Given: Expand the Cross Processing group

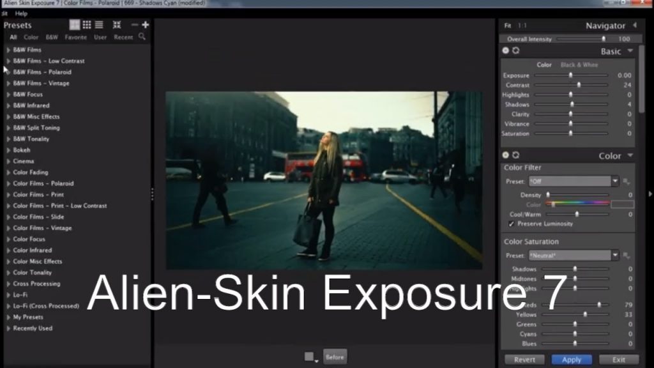Looking at the screenshot, I should (8, 284).
